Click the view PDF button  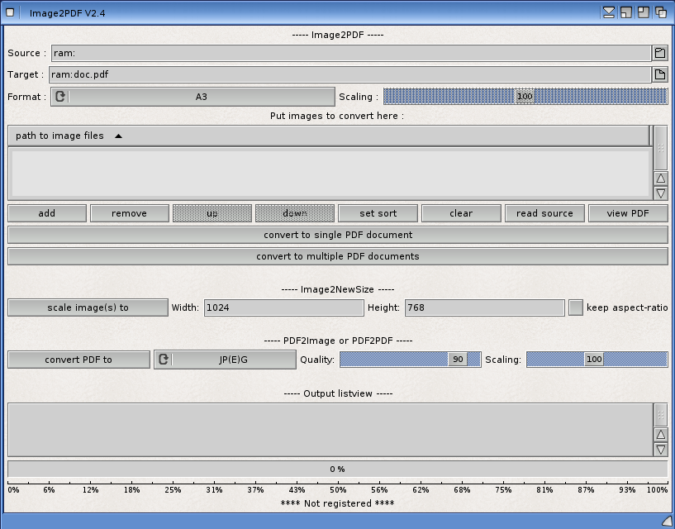point(627,213)
